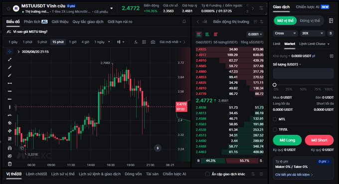
Task: Open the Cross margin mode dropdown
Action: pyautogui.click(x=285, y=33)
